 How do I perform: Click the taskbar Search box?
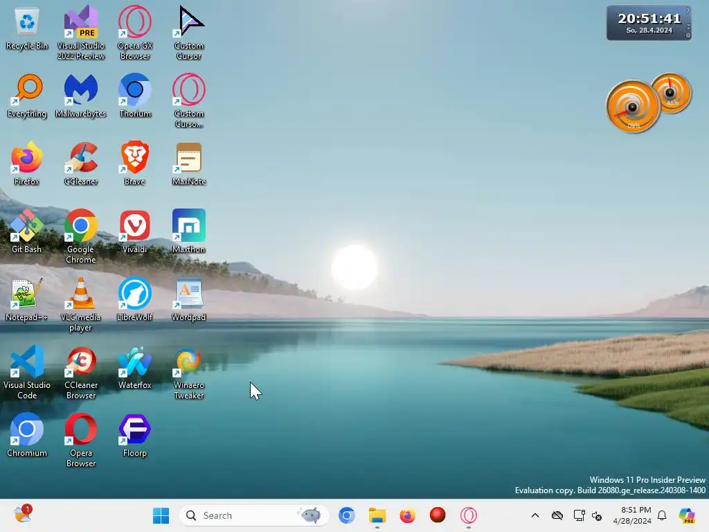tap(253, 515)
